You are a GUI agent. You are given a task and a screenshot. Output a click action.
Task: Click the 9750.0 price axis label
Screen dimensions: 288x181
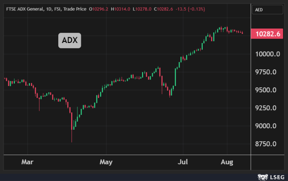tap(266, 72)
